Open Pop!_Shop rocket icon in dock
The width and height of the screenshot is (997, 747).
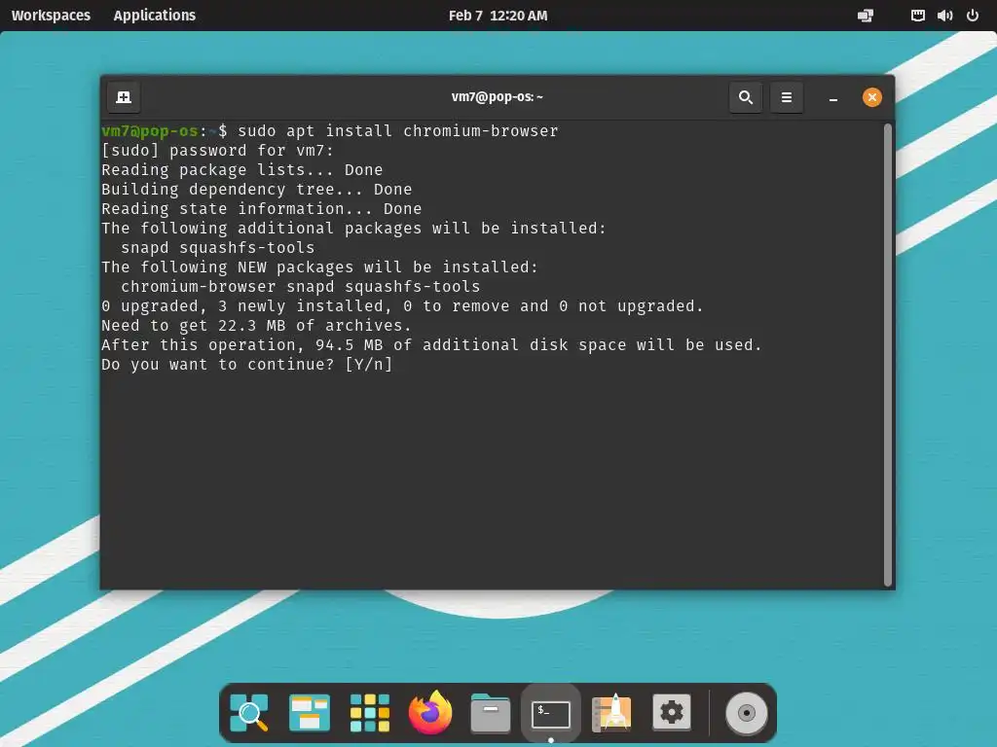pos(611,713)
